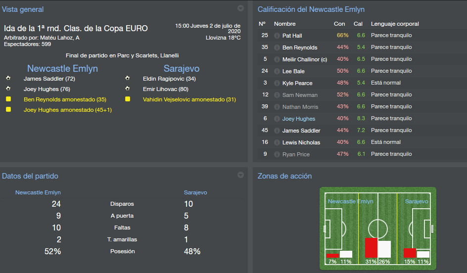The height and width of the screenshot is (273, 467).
Task: Sort players by the Cal column header
Action: tap(358, 24)
